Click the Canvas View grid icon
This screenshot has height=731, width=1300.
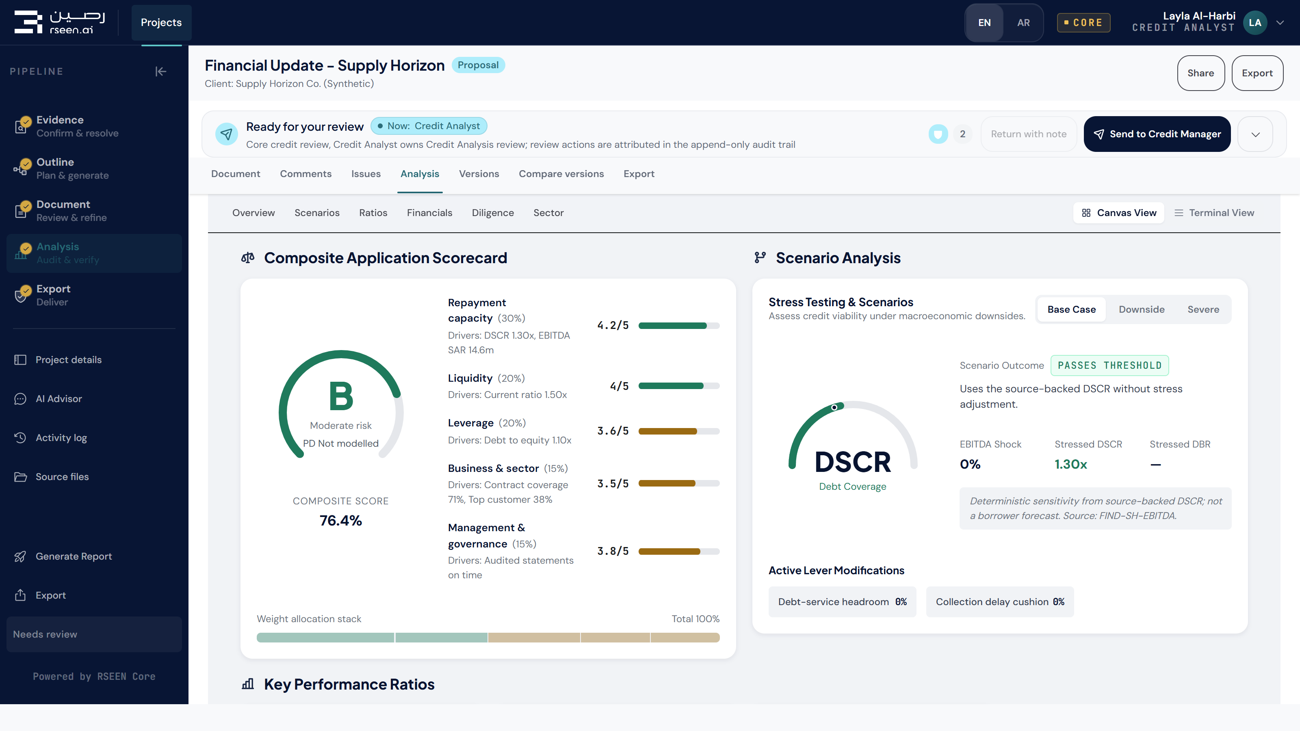point(1086,213)
